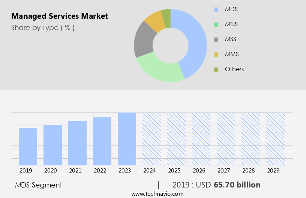This screenshot has height=198, width=306.
Task: Select the gray donut chart segment
Action: click(x=143, y=42)
